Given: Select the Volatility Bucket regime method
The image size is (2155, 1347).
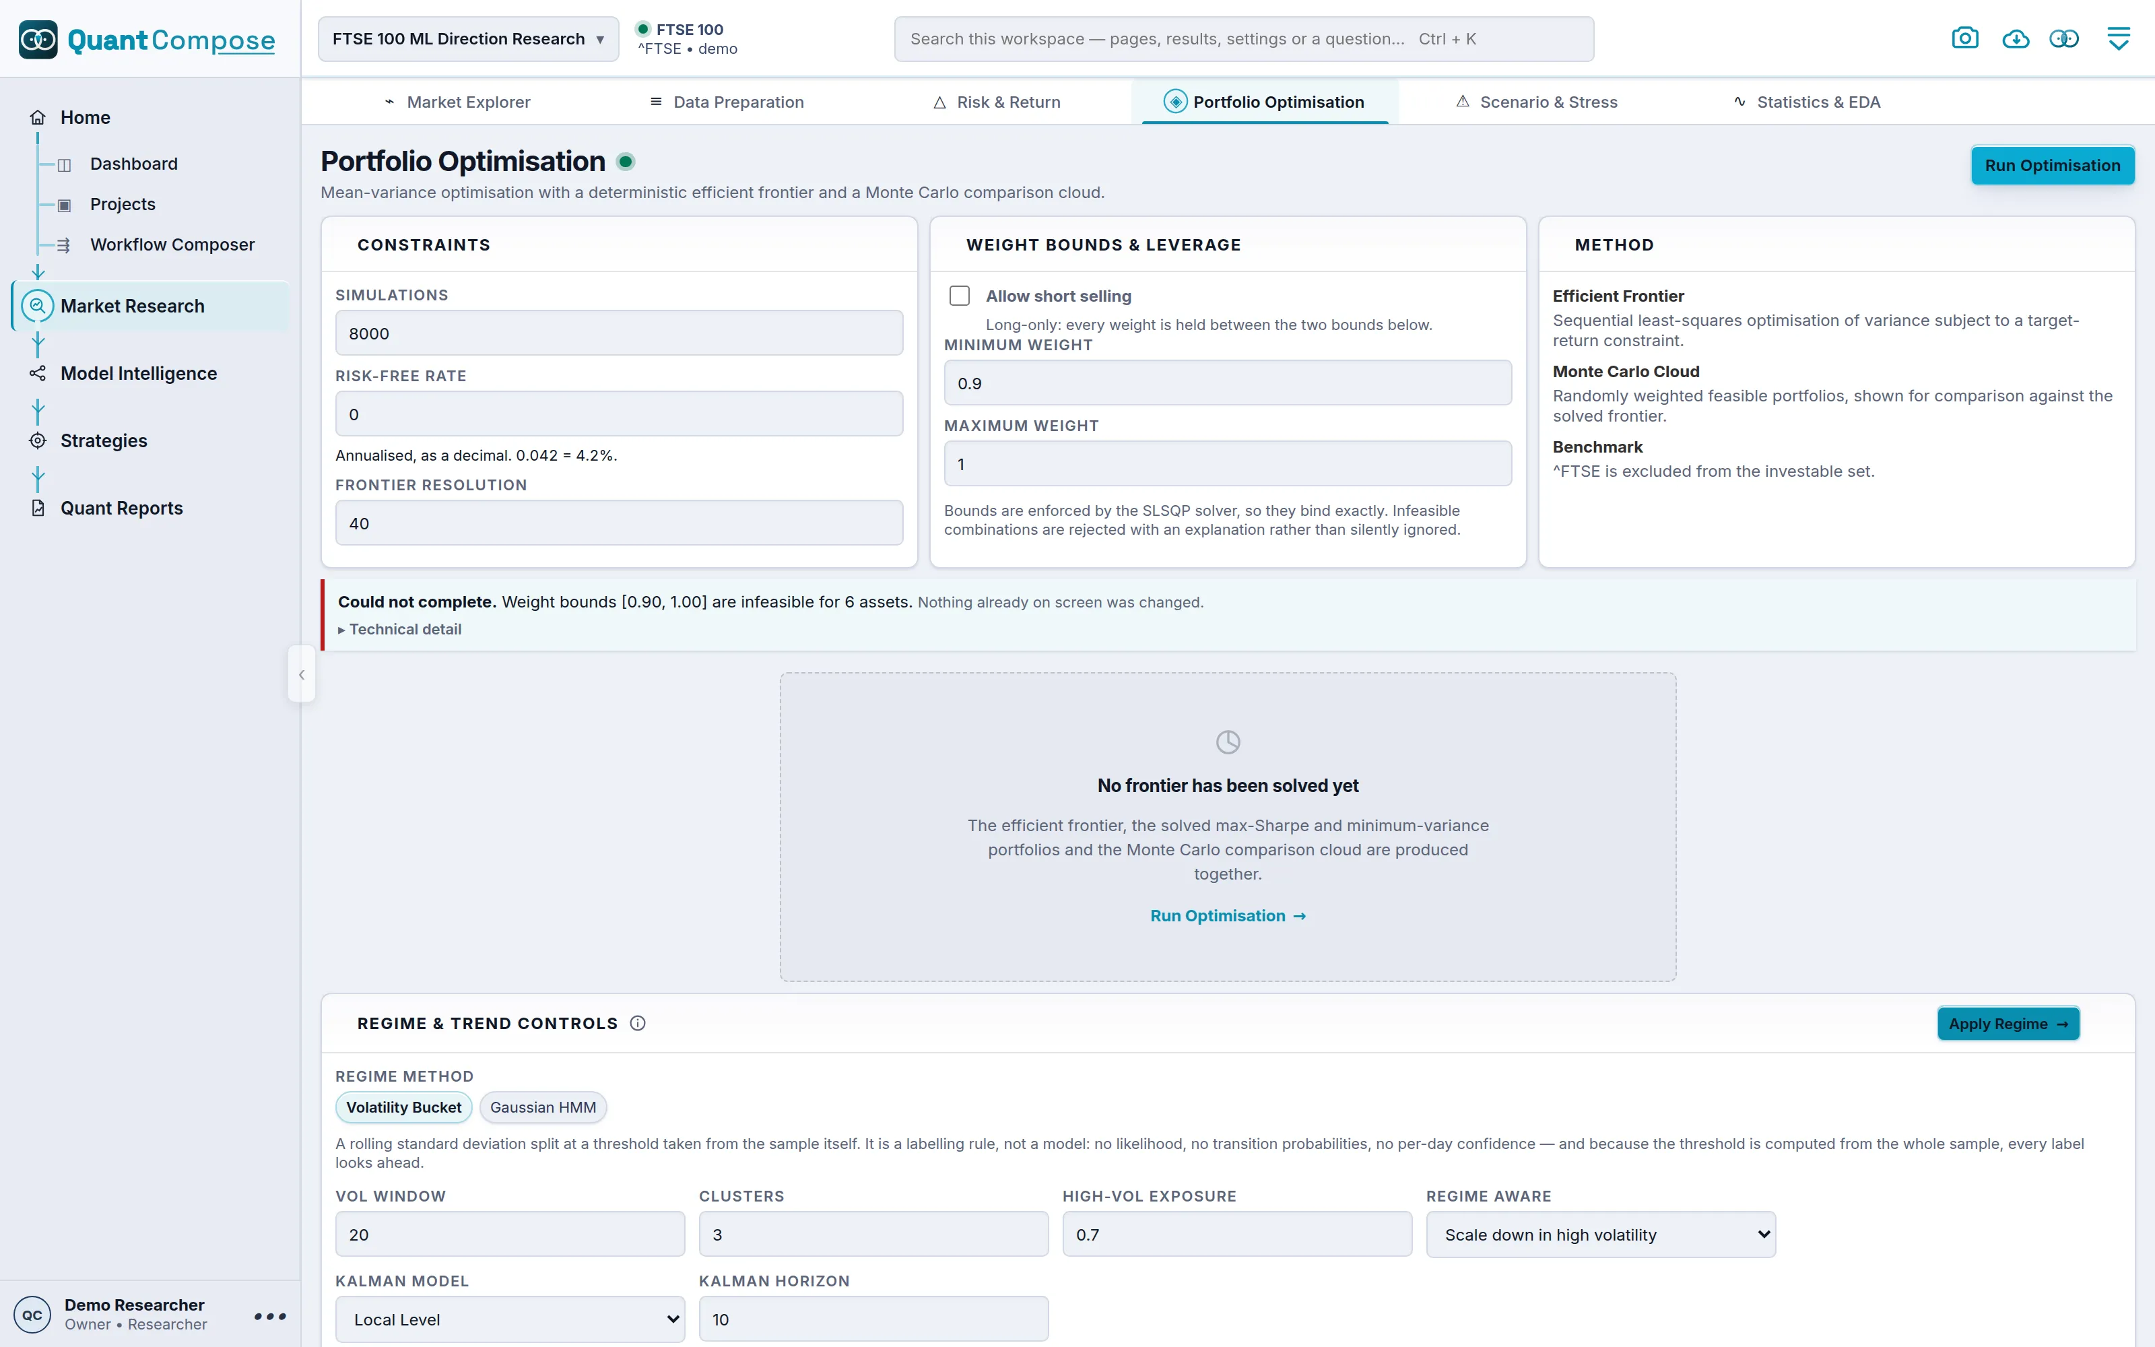Looking at the screenshot, I should [403, 1107].
